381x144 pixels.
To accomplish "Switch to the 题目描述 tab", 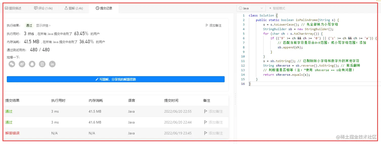I will (13, 8).
